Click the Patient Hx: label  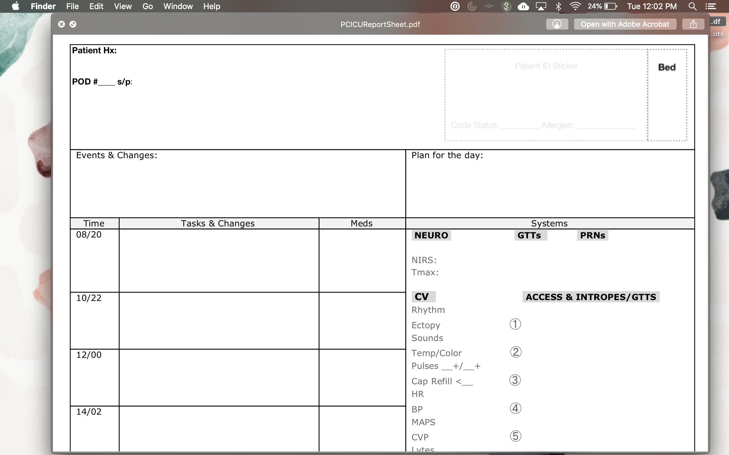click(x=94, y=50)
